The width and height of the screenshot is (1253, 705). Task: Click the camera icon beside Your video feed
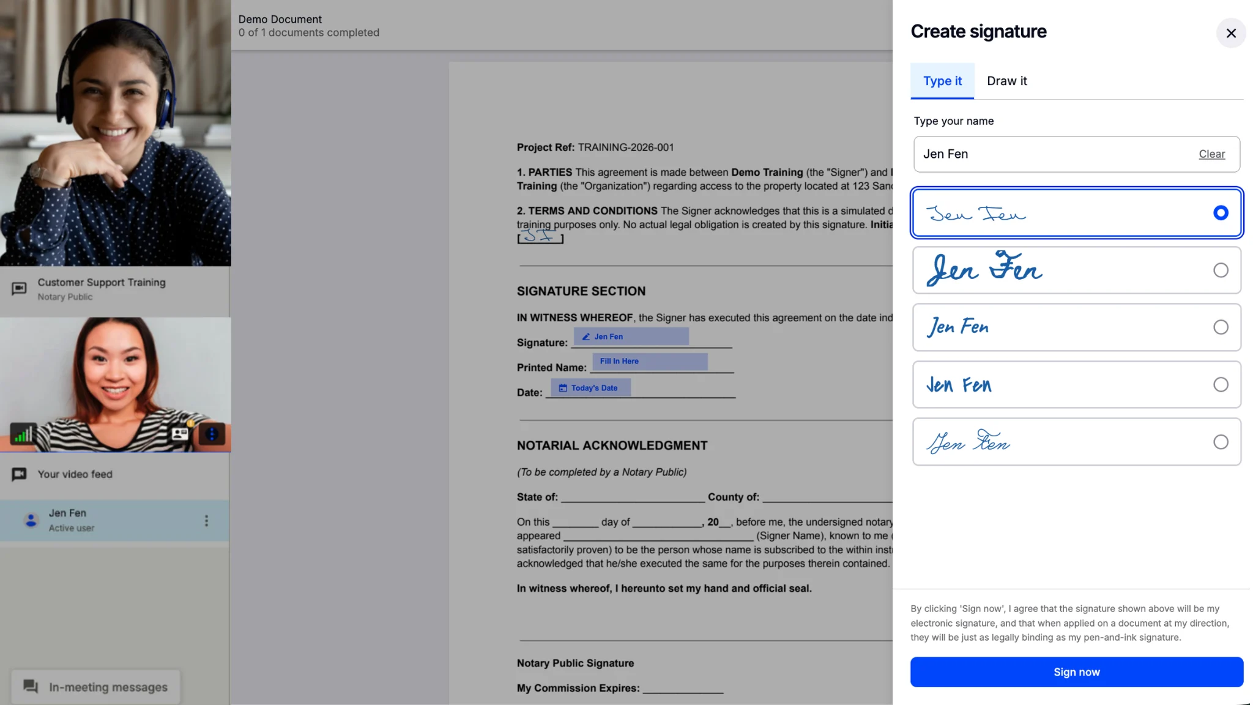(20, 474)
